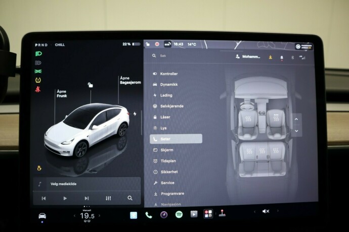Open the all apps launcher
The image size is (349, 232).
[x=208, y=214]
